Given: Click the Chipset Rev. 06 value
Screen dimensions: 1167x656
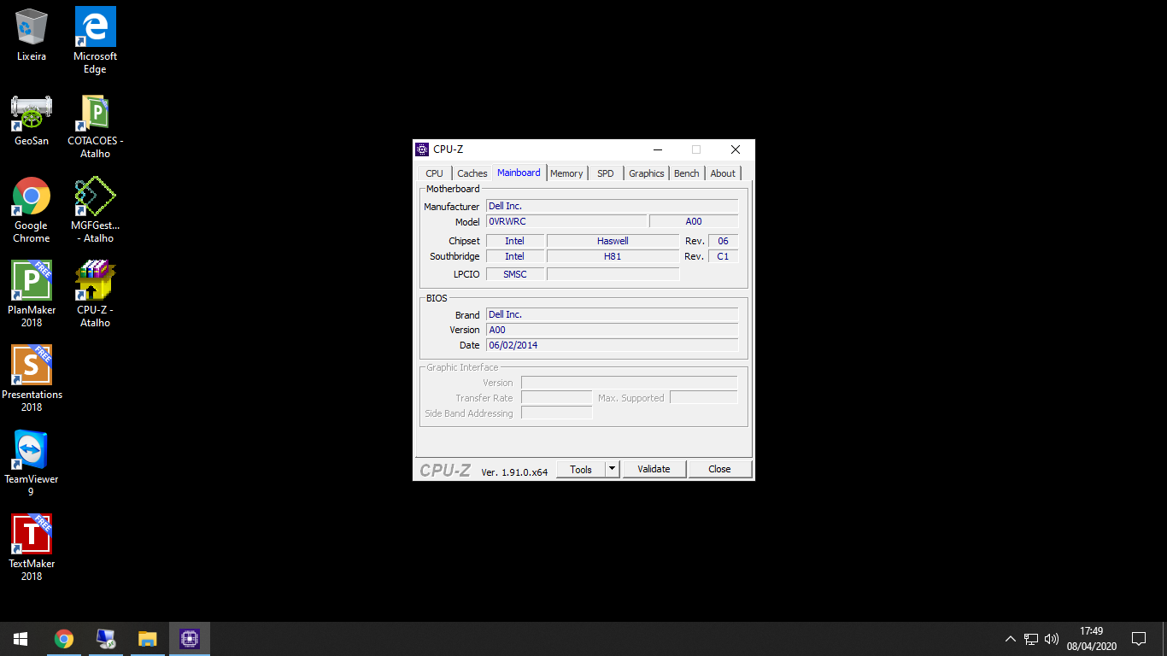Looking at the screenshot, I should pyautogui.click(x=723, y=241).
